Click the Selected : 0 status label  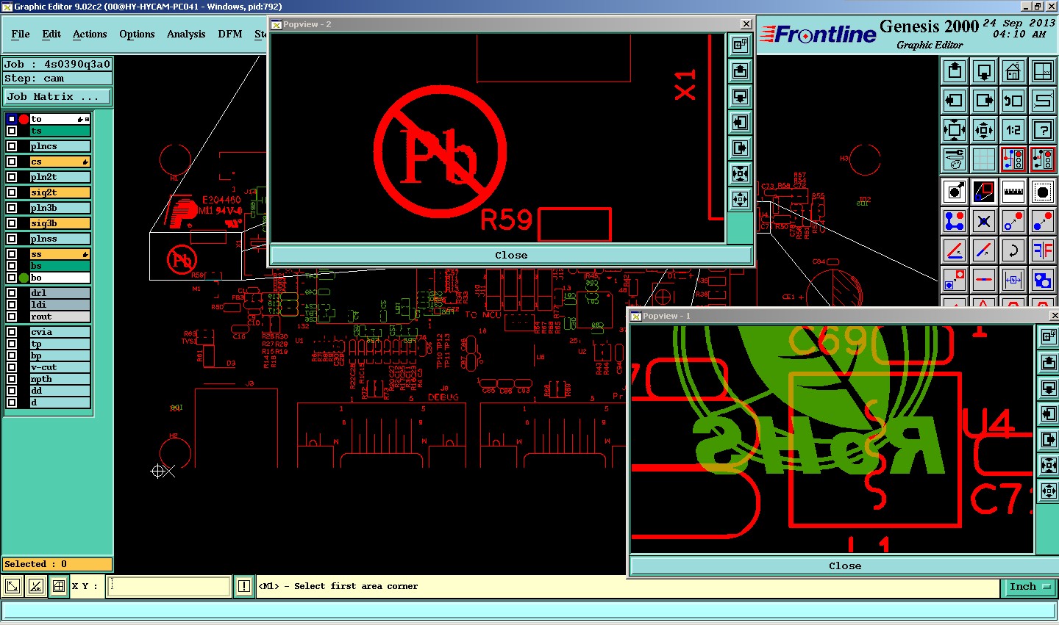coord(57,564)
